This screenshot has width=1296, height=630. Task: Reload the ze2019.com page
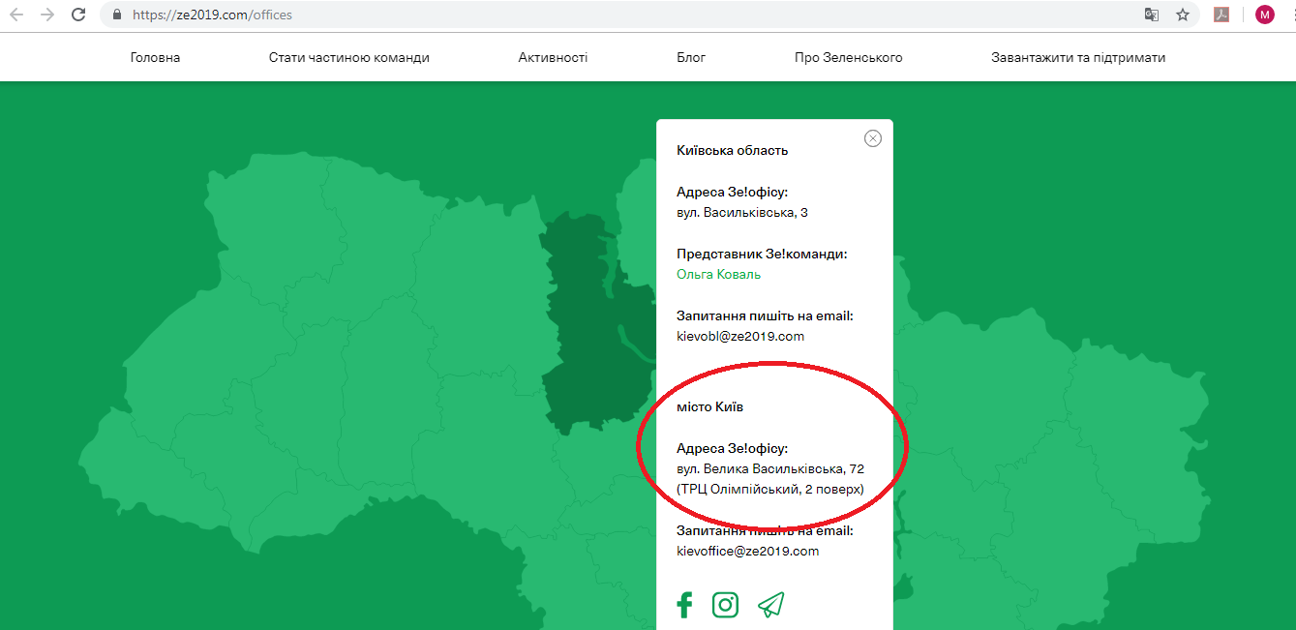click(x=79, y=15)
